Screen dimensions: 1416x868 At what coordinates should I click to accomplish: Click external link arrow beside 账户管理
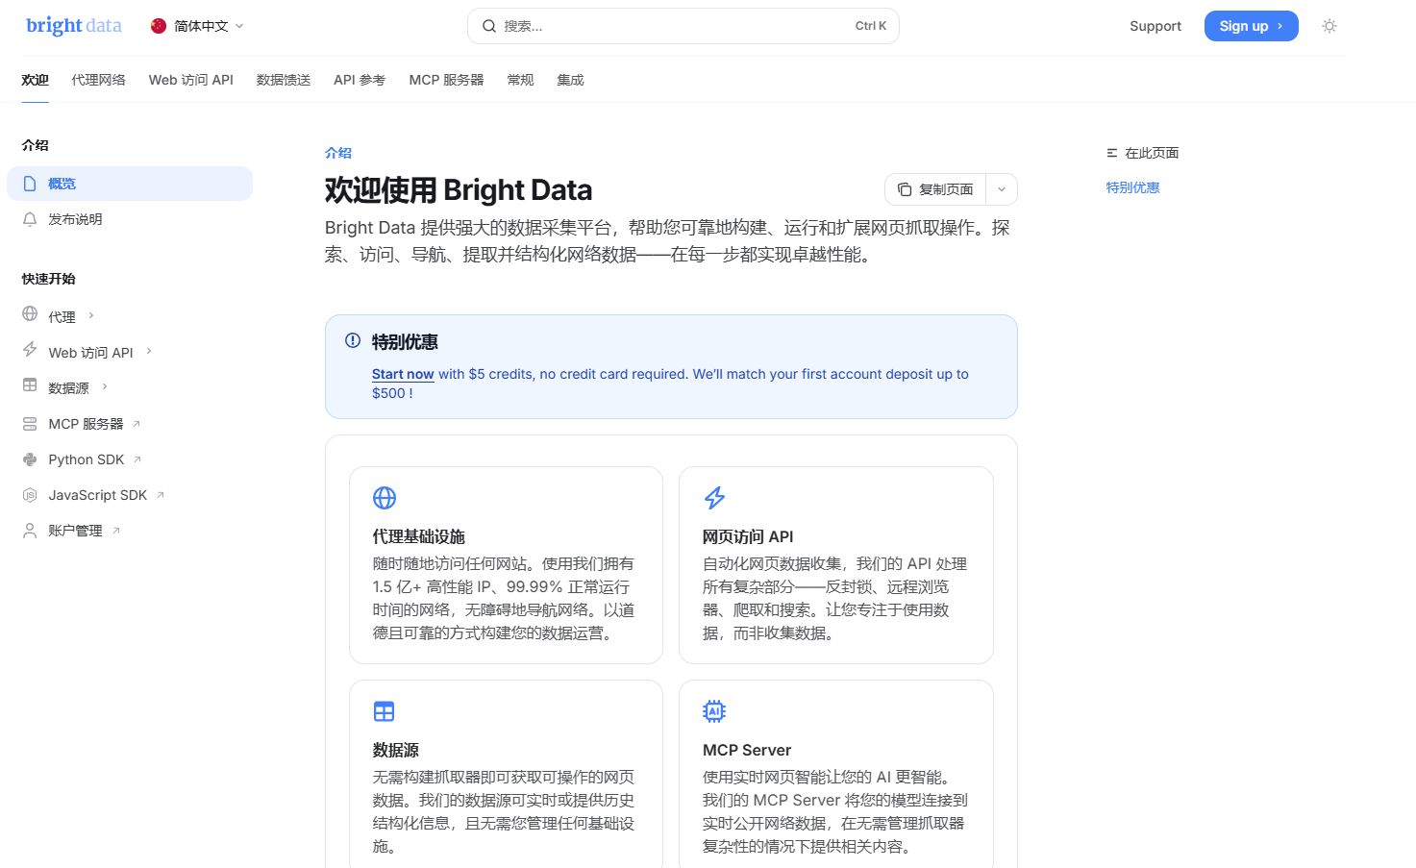116,531
